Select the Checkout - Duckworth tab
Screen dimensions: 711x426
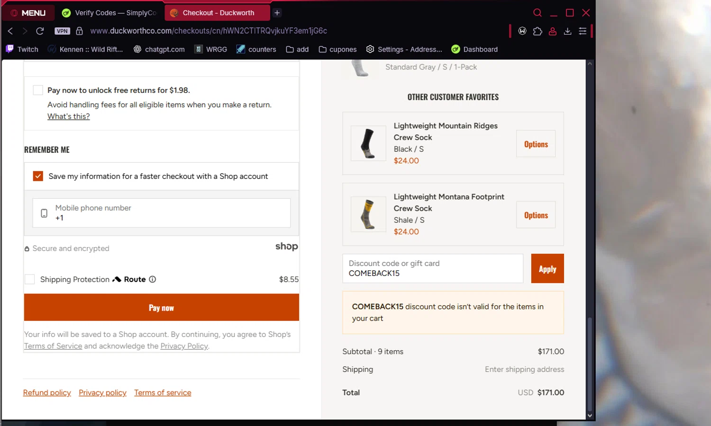[x=217, y=13]
